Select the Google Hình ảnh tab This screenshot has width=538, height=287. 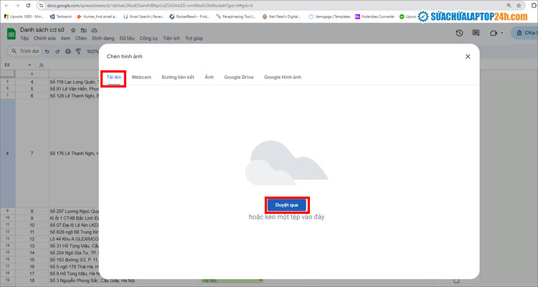point(283,77)
